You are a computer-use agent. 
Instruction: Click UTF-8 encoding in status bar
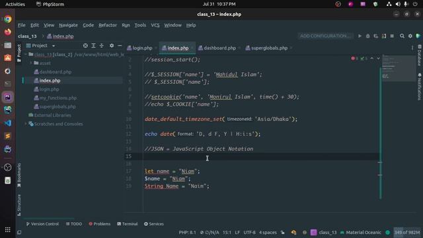(x=249, y=232)
